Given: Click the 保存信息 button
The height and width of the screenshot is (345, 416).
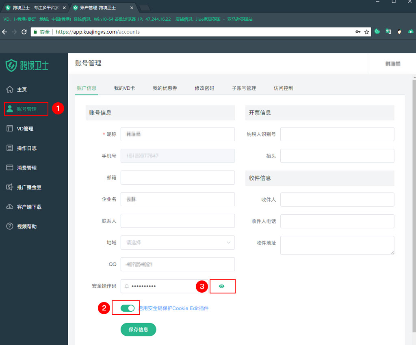Looking at the screenshot, I should (138, 329).
